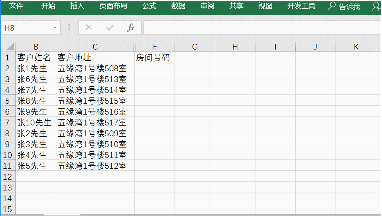The width and height of the screenshot is (382, 216).
Task: Click address cell 五缘湾1号楼510室
Action: [95, 144]
